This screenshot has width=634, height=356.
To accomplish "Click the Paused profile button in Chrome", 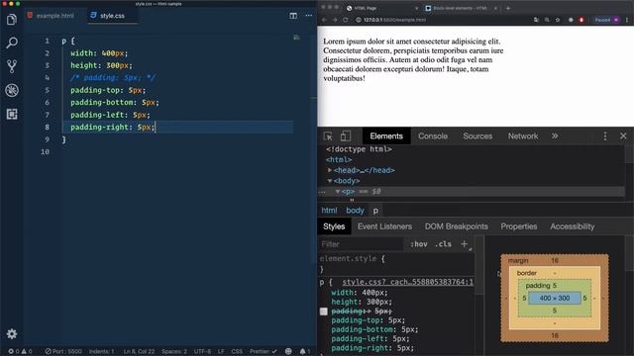I will [606, 20].
